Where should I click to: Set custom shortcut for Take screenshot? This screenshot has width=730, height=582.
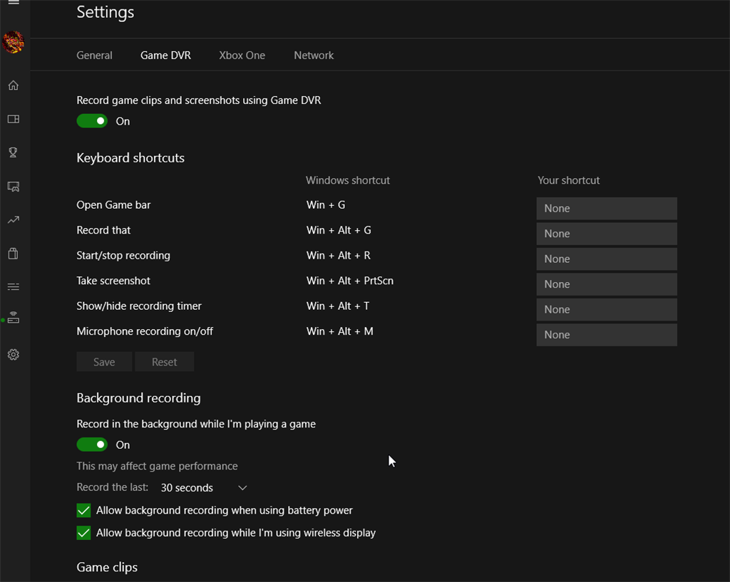coord(607,284)
